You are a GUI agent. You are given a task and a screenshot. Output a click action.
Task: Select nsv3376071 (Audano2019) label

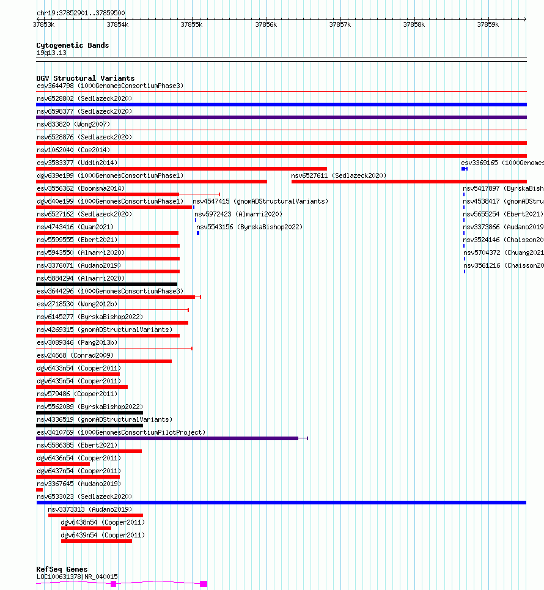[79, 265]
